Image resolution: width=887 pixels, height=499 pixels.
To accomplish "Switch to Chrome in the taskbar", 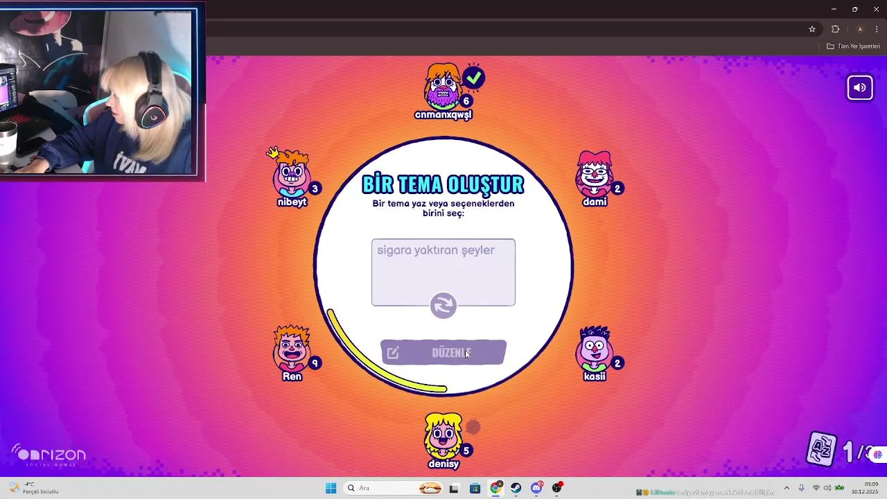I will tap(495, 488).
